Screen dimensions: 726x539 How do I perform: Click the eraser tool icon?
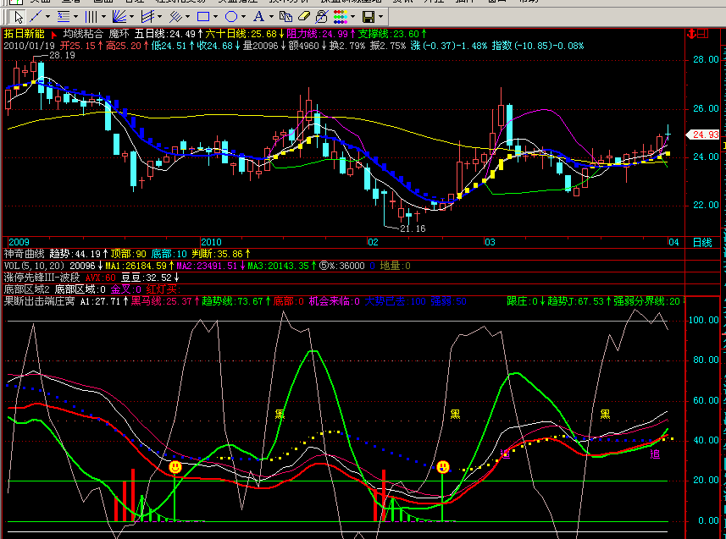(304, 17)
